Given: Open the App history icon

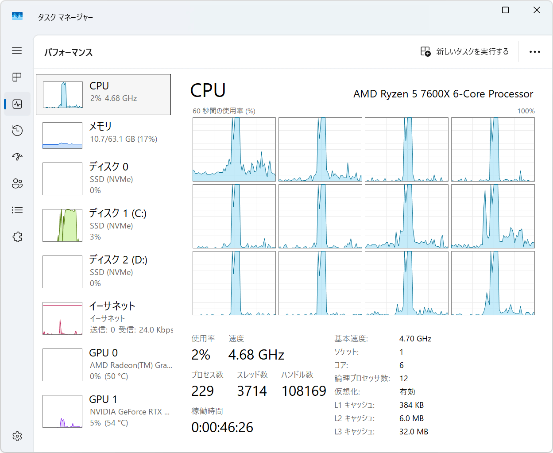Looking at the screenshot, I should pyautogui.click(x=17, y=131).
